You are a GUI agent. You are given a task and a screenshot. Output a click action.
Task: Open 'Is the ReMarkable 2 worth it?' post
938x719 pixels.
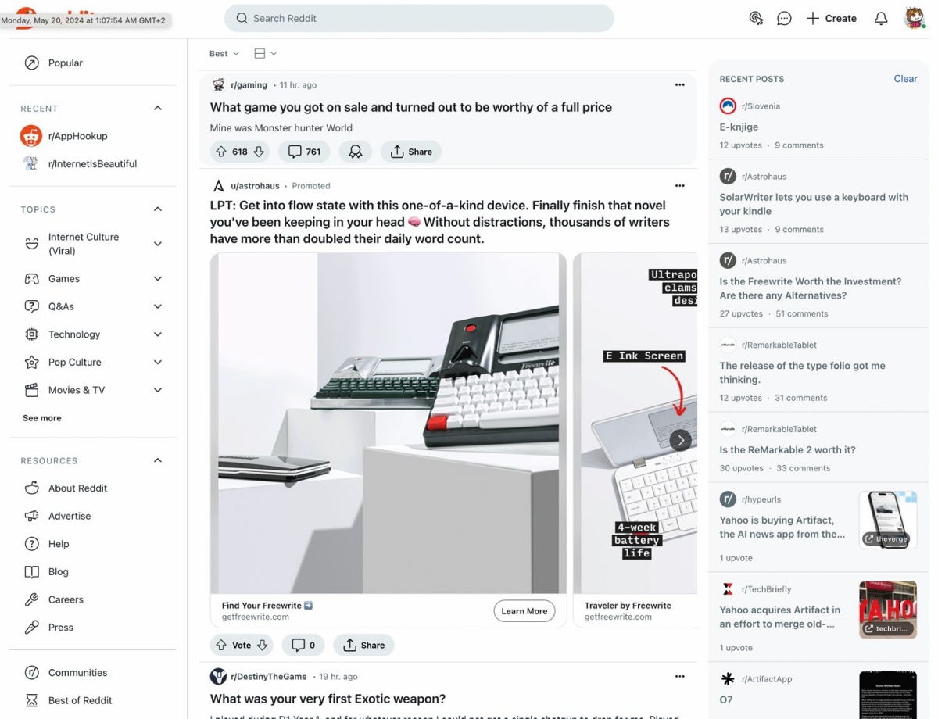tap(787, 450)
